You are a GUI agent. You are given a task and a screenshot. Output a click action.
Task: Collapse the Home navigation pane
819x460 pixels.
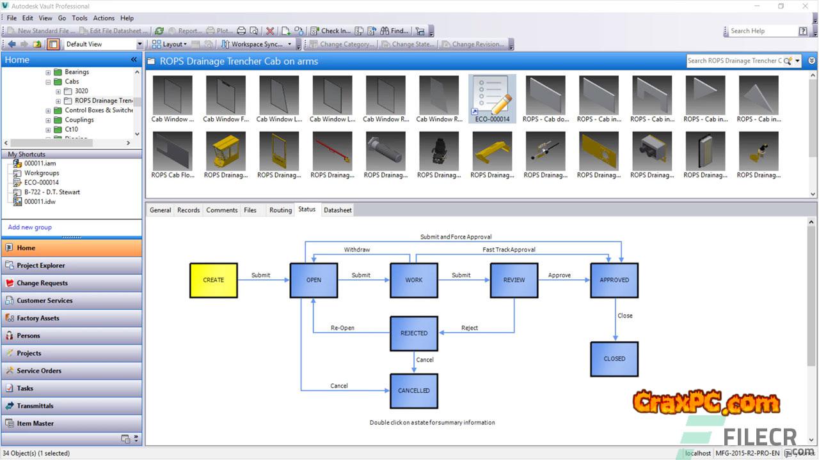click(134, 59)
